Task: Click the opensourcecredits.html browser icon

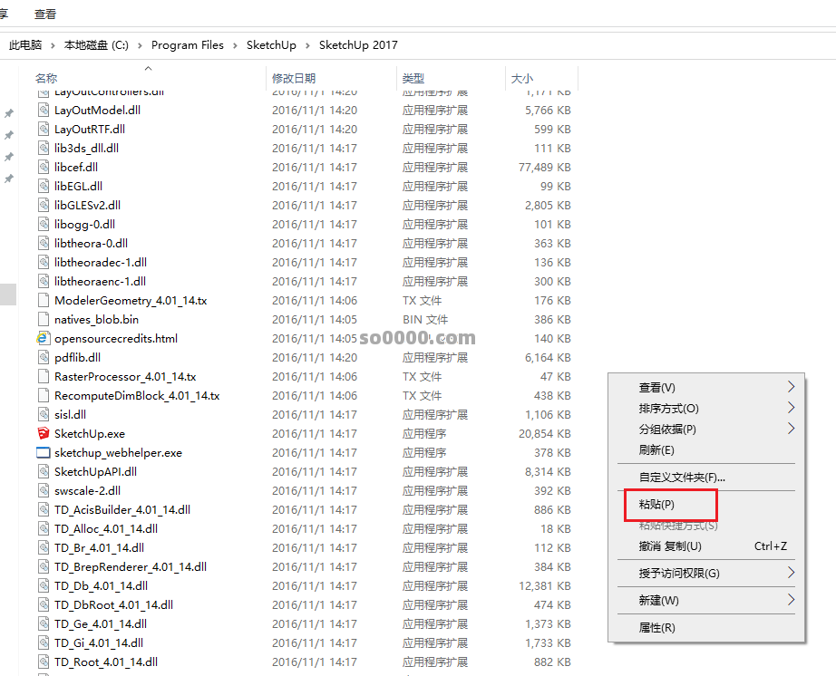Action: 44,338
